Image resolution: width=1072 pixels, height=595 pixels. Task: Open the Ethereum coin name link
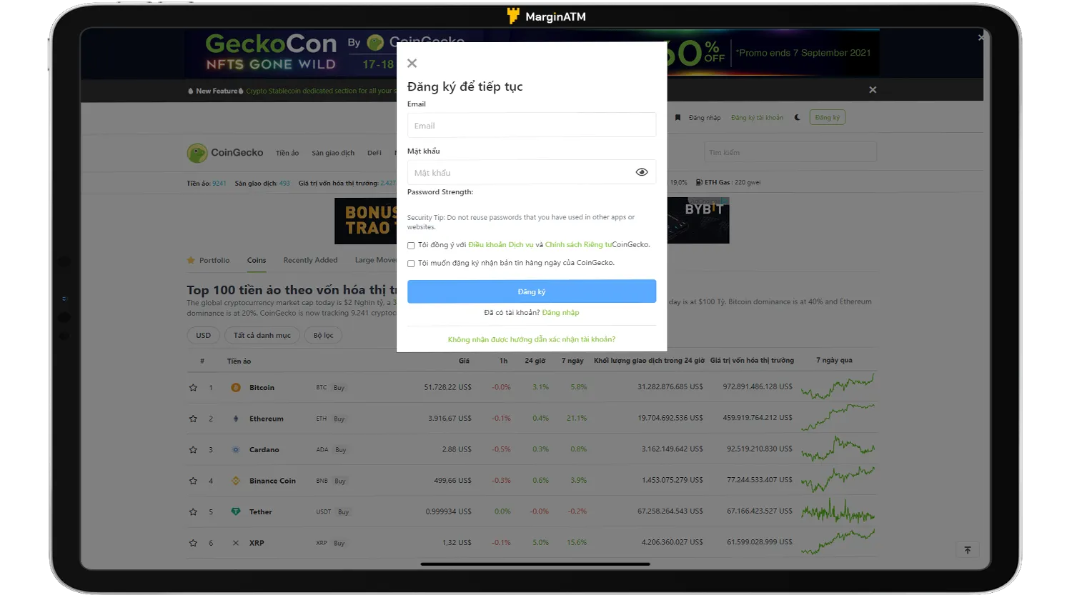pos(267,419)
